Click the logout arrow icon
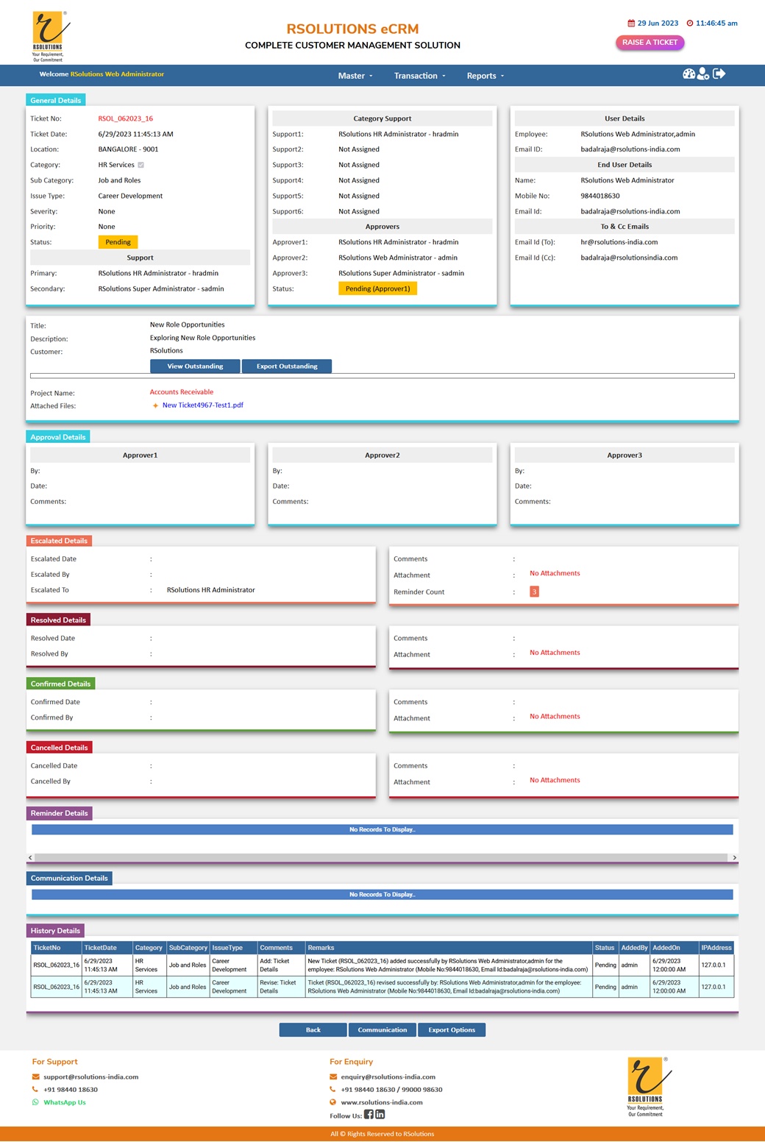 pyautogui.click(x=719, y=74)
